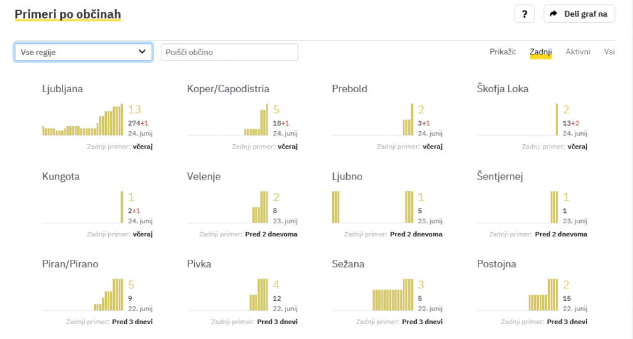Click the Velenje bar chart

[227, 207]
